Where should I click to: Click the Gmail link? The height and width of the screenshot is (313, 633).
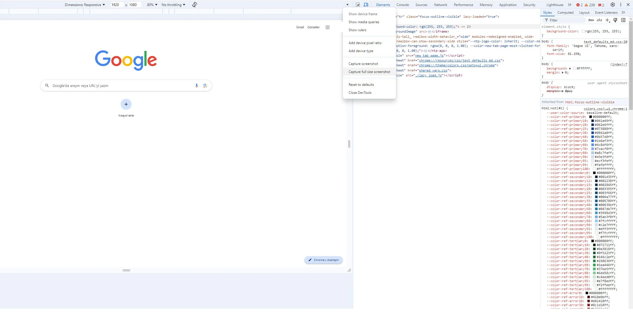(300, 27)
